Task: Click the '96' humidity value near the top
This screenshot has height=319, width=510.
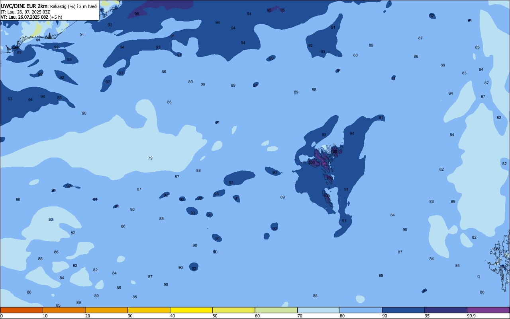Action: [x=137, y=14]
